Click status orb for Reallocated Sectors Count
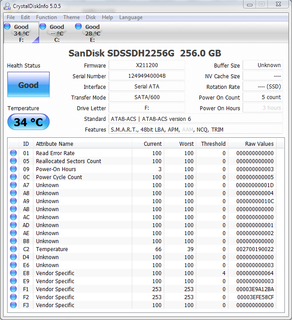The image size is (292, 320). click(13, 161)
